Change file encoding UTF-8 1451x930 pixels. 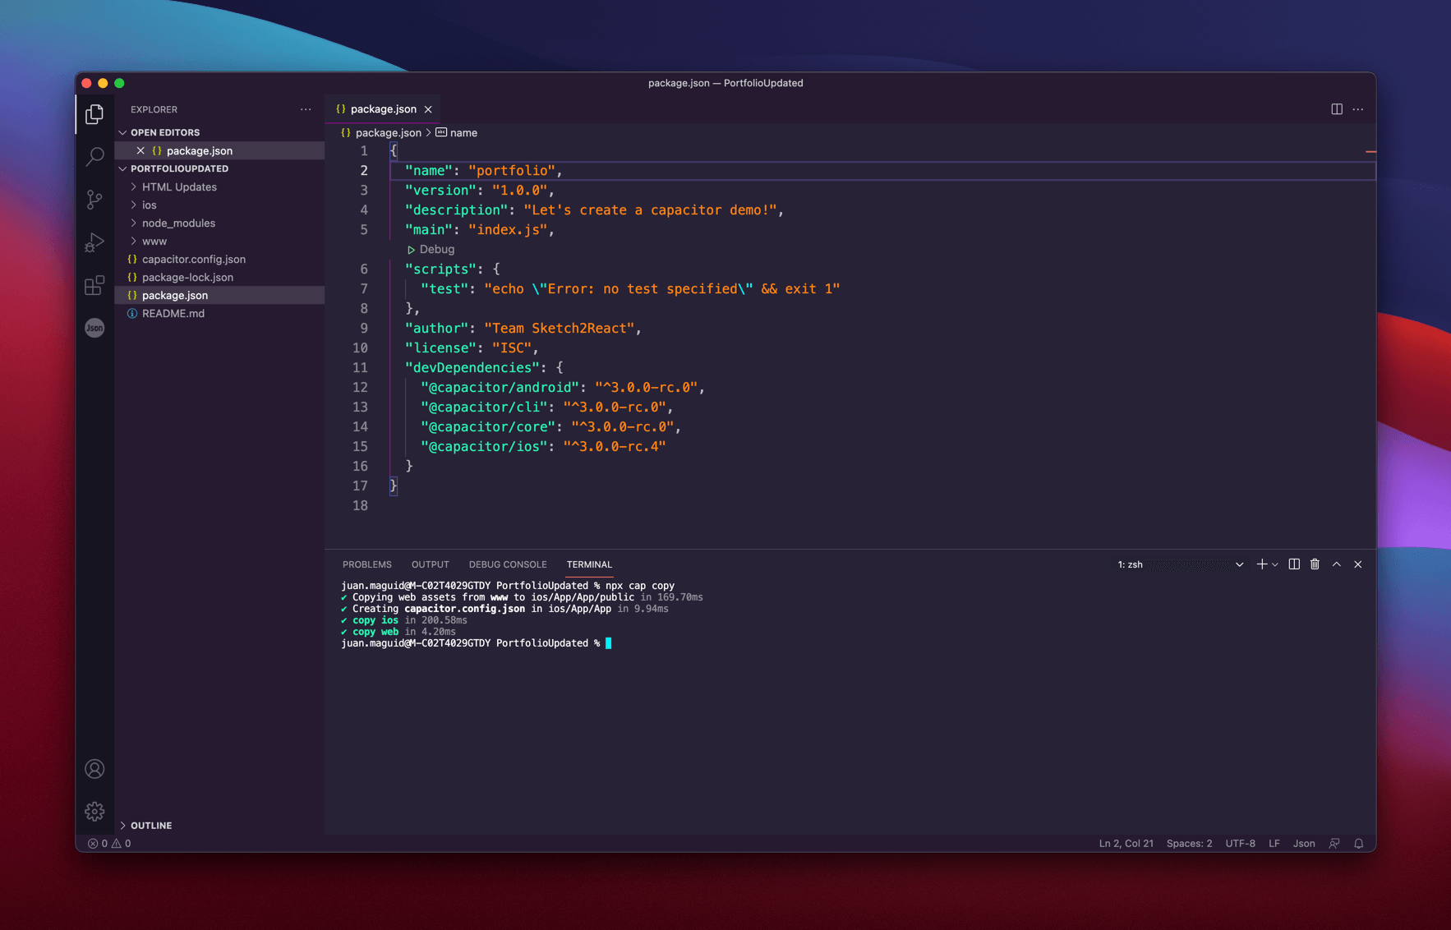click(x=1240, y=844)
